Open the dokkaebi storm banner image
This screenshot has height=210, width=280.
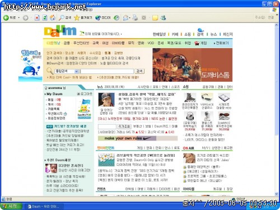click(x=193, y=65)
